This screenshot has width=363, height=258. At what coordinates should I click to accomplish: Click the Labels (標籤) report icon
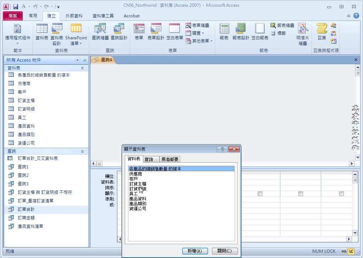pyautogui.click(x=279, y=33)
